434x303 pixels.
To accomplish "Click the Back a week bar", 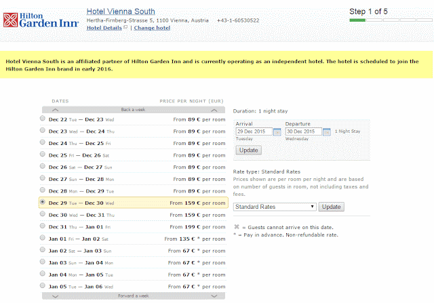I will (x=134, y=110).
